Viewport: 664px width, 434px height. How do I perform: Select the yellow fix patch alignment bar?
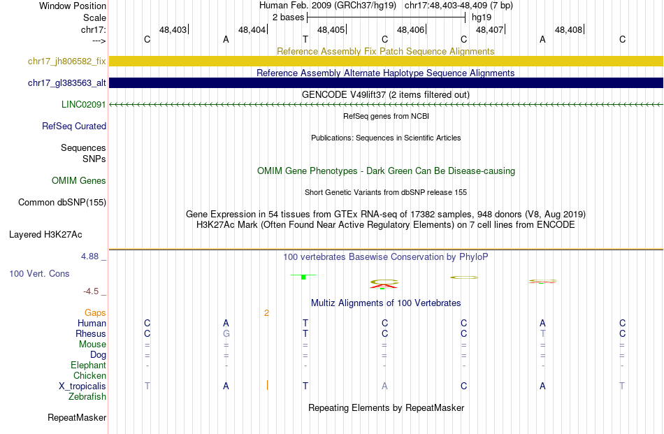[x=387, y=61]
